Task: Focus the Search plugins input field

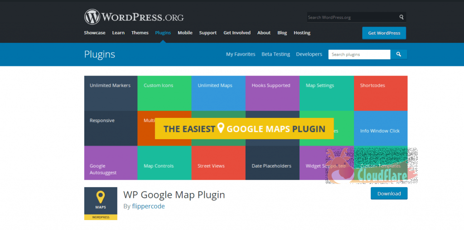Action: pos(359,54)
